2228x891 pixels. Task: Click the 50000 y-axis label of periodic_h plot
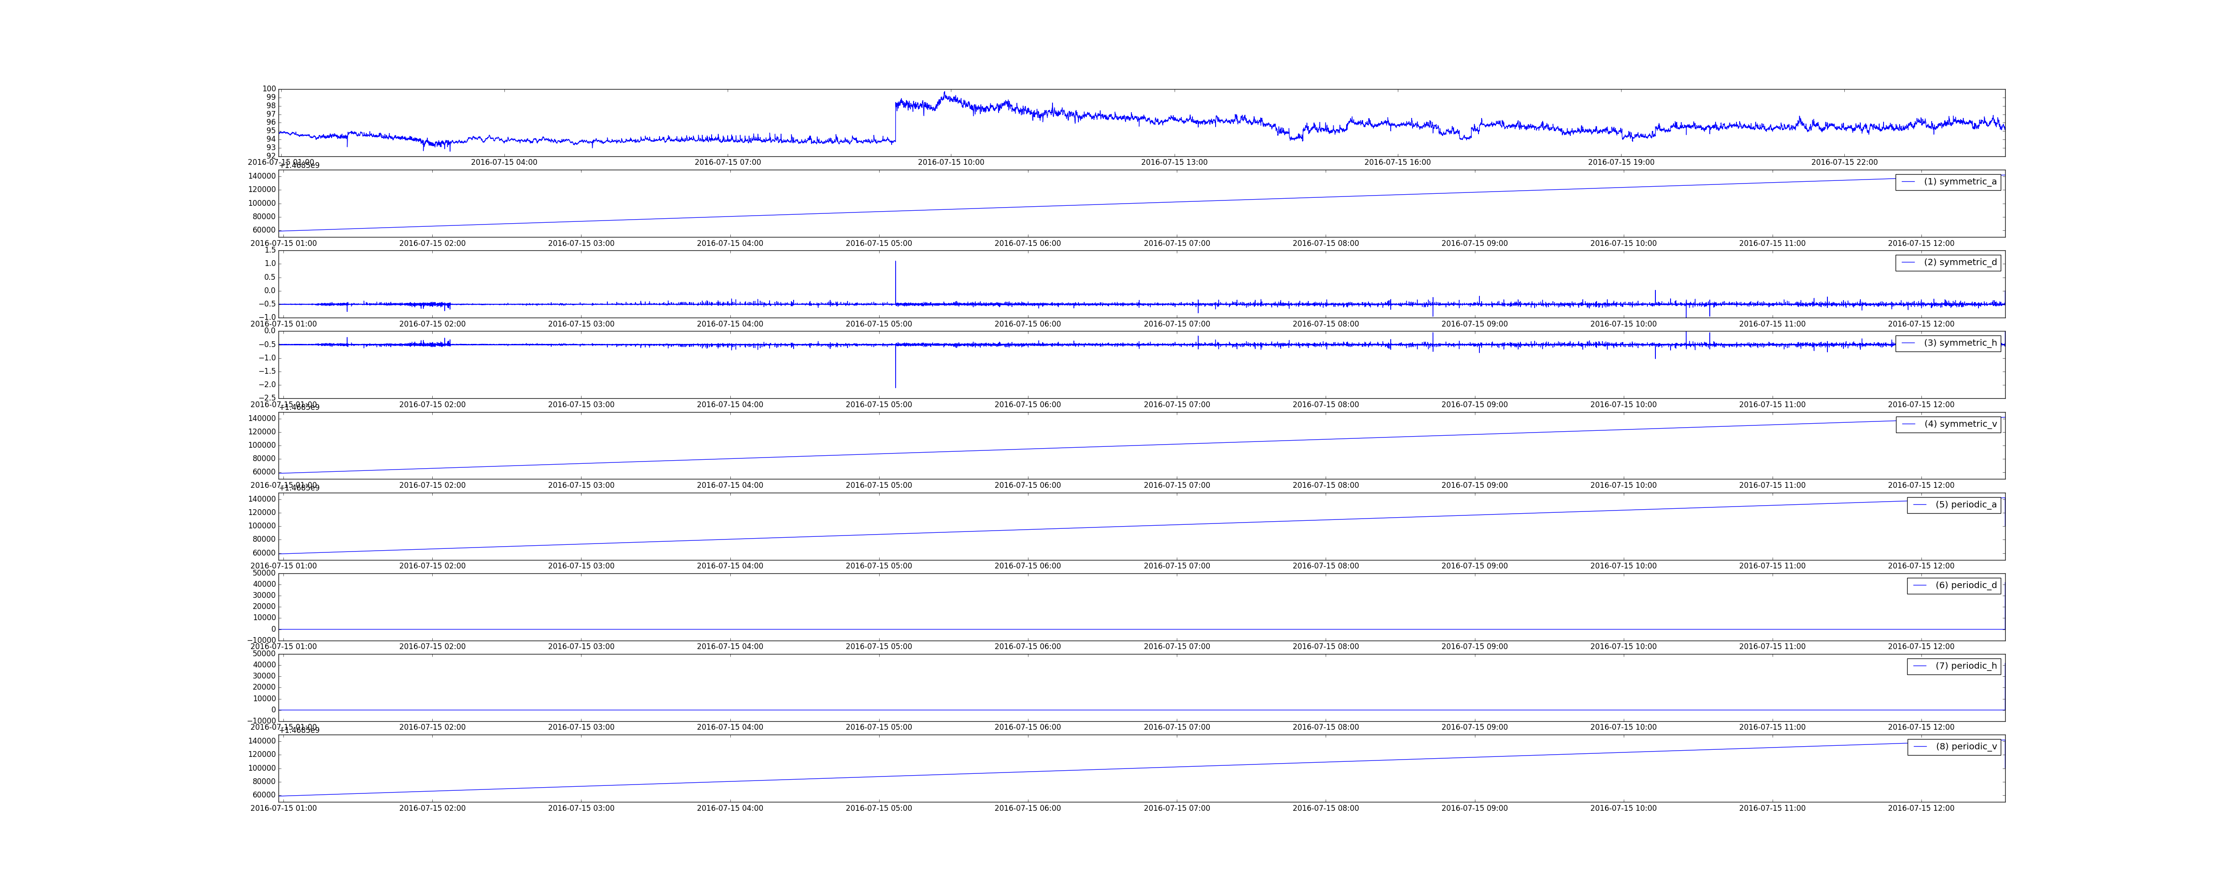coord(264,654)
